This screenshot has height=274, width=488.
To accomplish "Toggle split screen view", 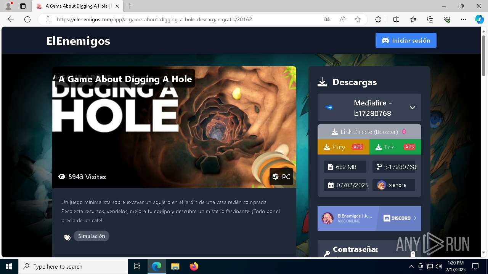I will point(396,19).
